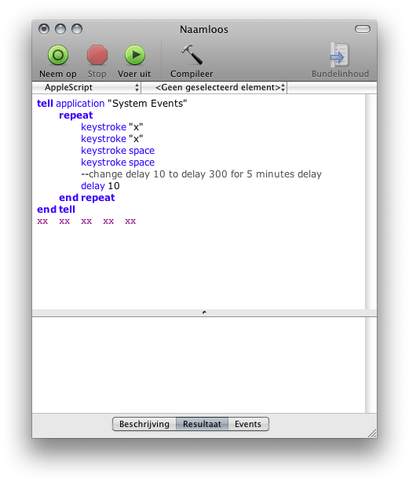409x482 pixels.
Task: Zoom the Naamloos window
Action: coord(77,29)
